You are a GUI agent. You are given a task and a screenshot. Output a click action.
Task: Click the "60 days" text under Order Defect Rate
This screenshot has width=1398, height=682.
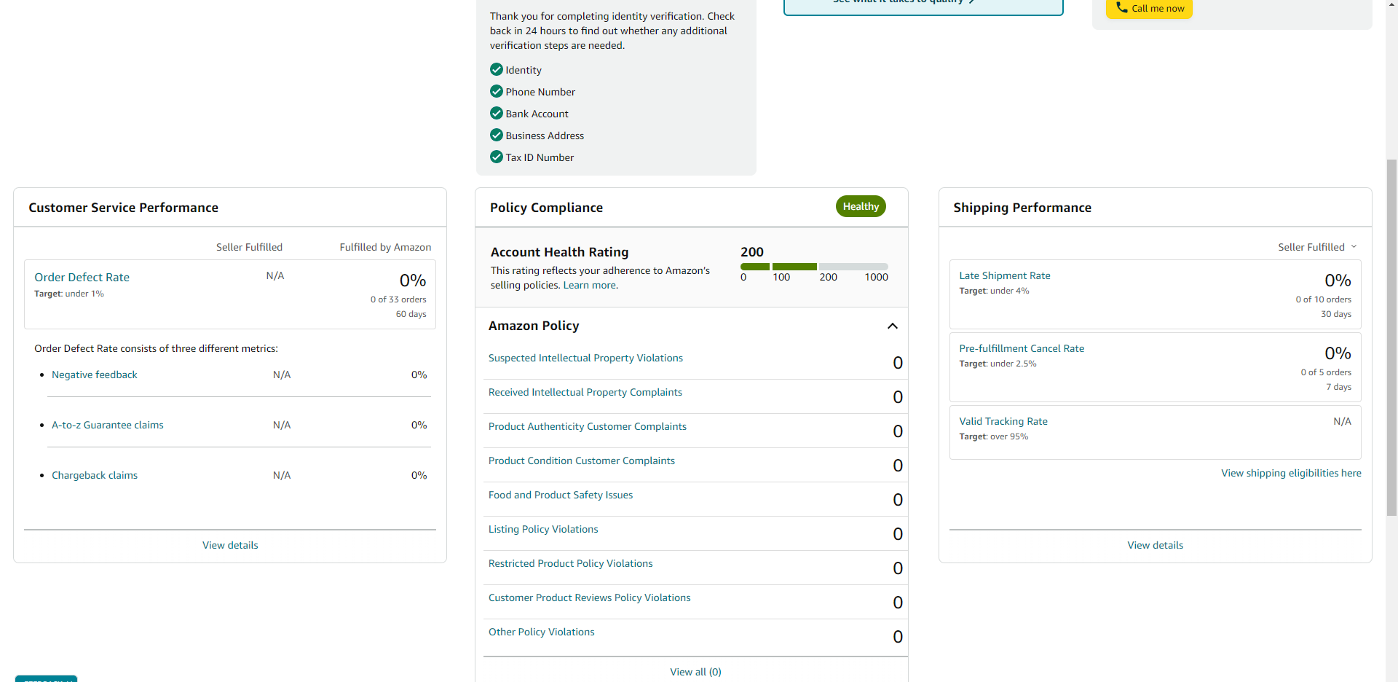coord(411,314)
